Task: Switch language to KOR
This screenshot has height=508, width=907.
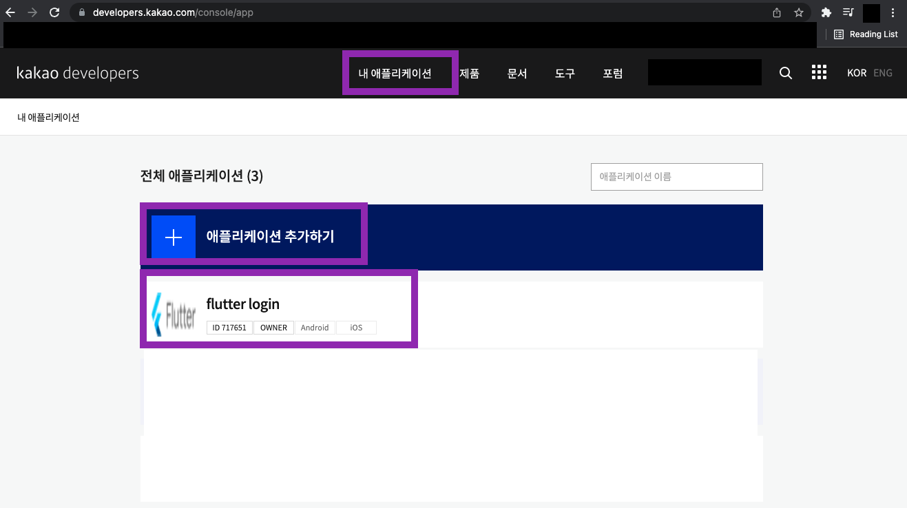Action: point(857,73)
